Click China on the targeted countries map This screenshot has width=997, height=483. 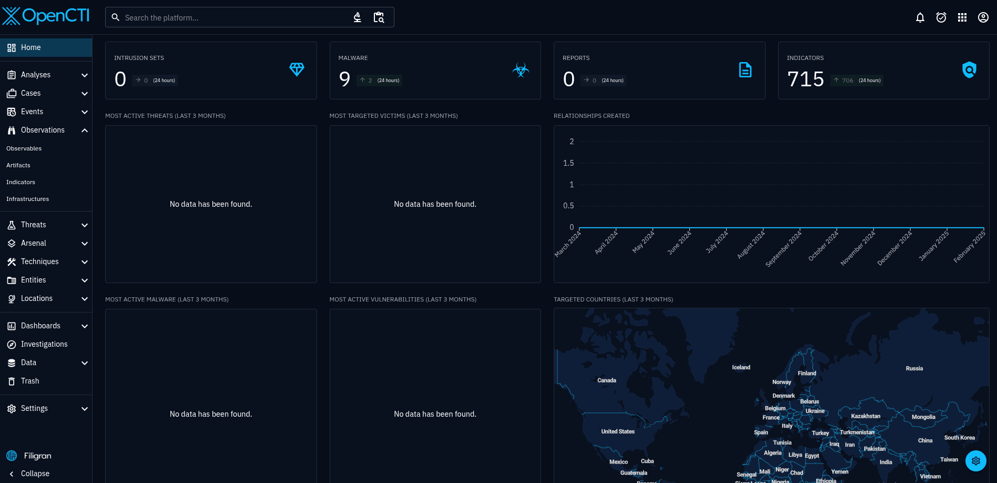[925, 440]
